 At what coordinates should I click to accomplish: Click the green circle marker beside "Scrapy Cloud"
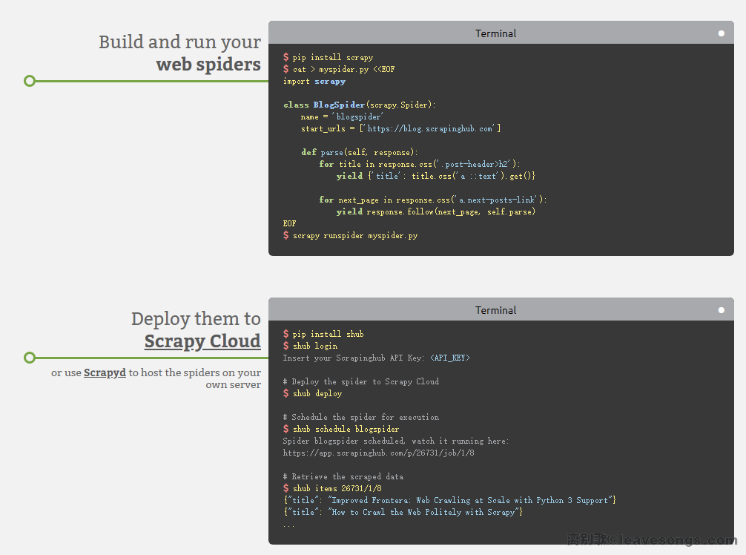30,358
